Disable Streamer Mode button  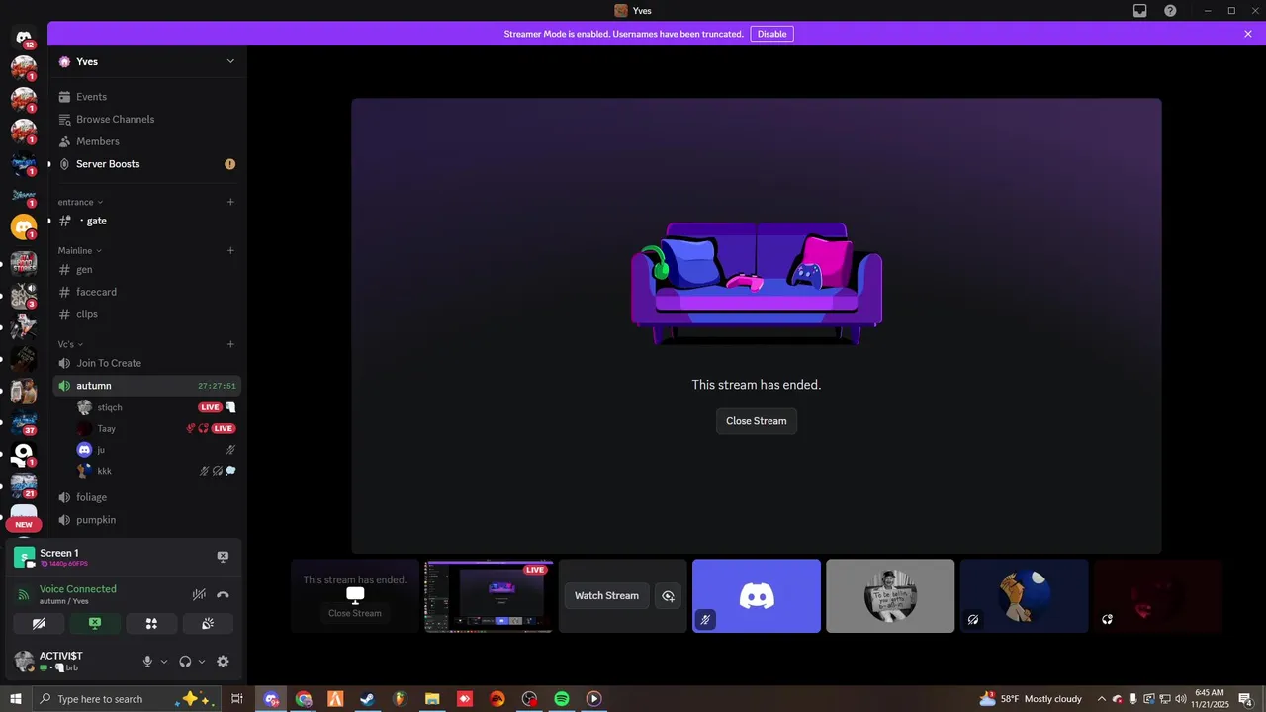tap(771, 34)
